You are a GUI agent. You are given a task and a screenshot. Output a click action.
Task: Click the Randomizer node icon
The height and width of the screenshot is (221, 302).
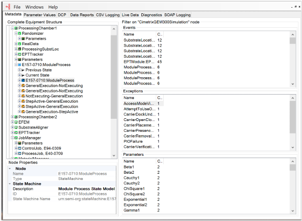pos(20,33)
